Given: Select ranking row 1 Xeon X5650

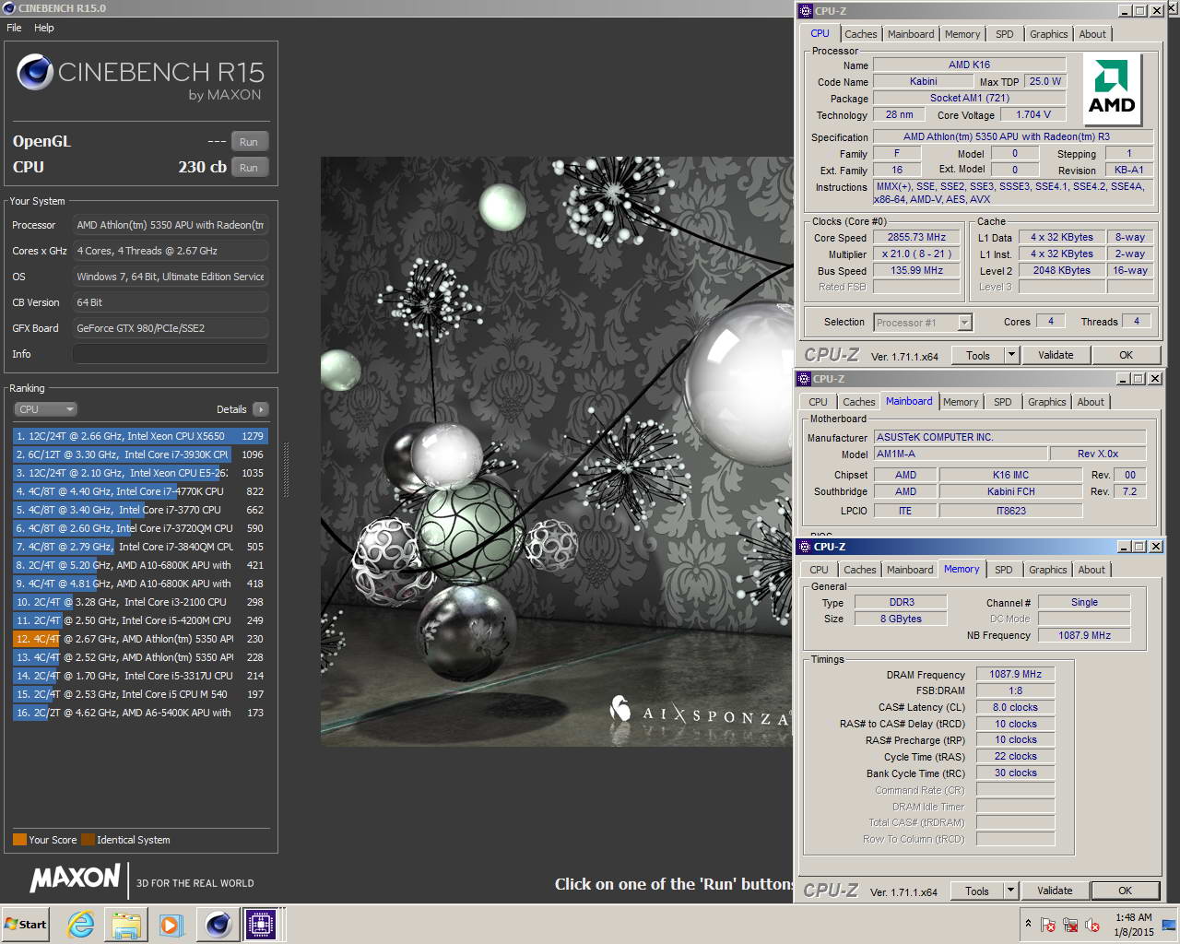Looking at the screenshot, I should 140,436.
